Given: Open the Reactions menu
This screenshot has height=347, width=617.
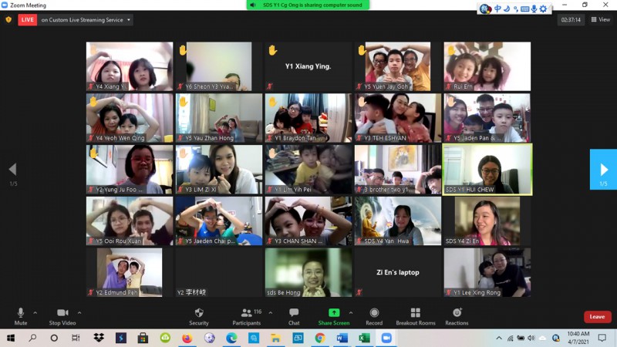Looking at the screenshot, I should 457,313.
